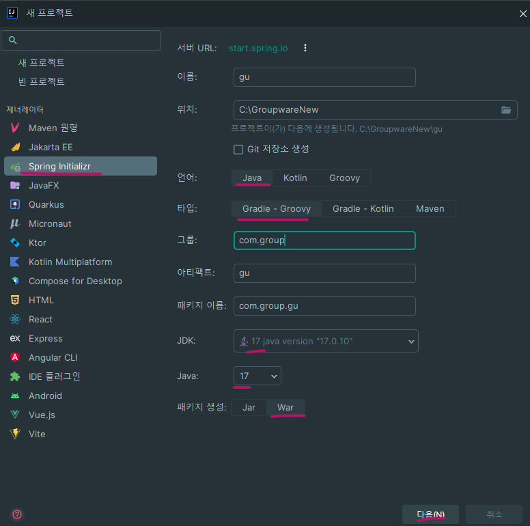Click the search magnifier icon
The width and height of the screenshot is (530, 526).
(x=13, y=40)
